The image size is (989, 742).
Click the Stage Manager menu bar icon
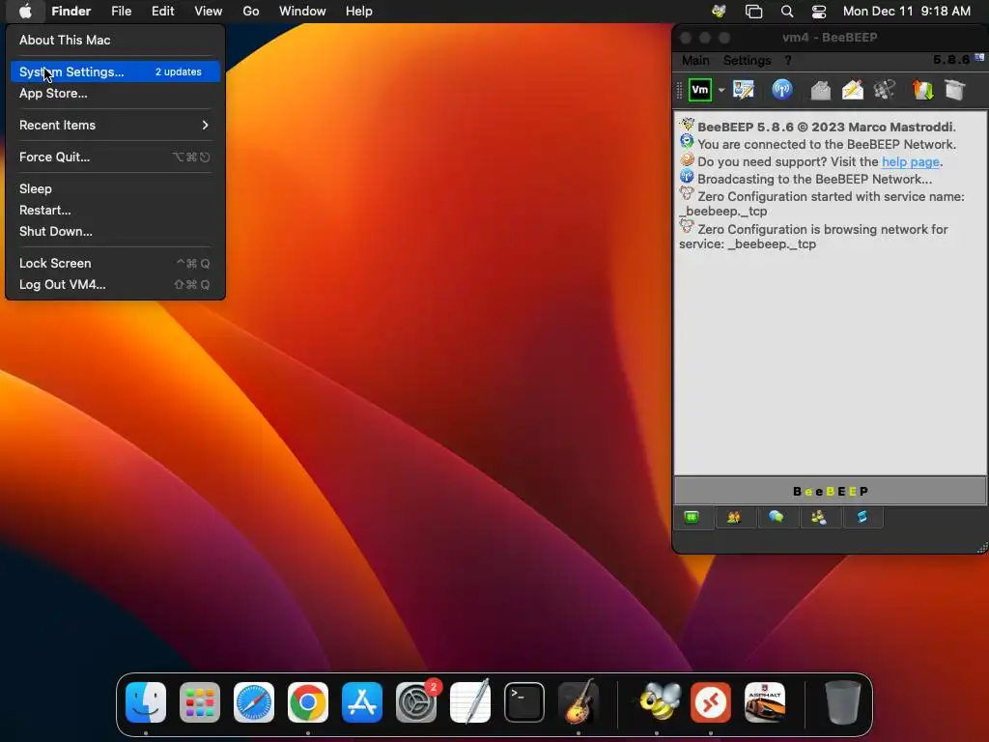753,12
